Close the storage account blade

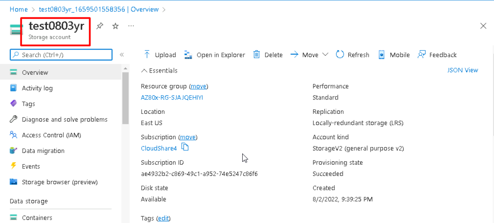483,26
